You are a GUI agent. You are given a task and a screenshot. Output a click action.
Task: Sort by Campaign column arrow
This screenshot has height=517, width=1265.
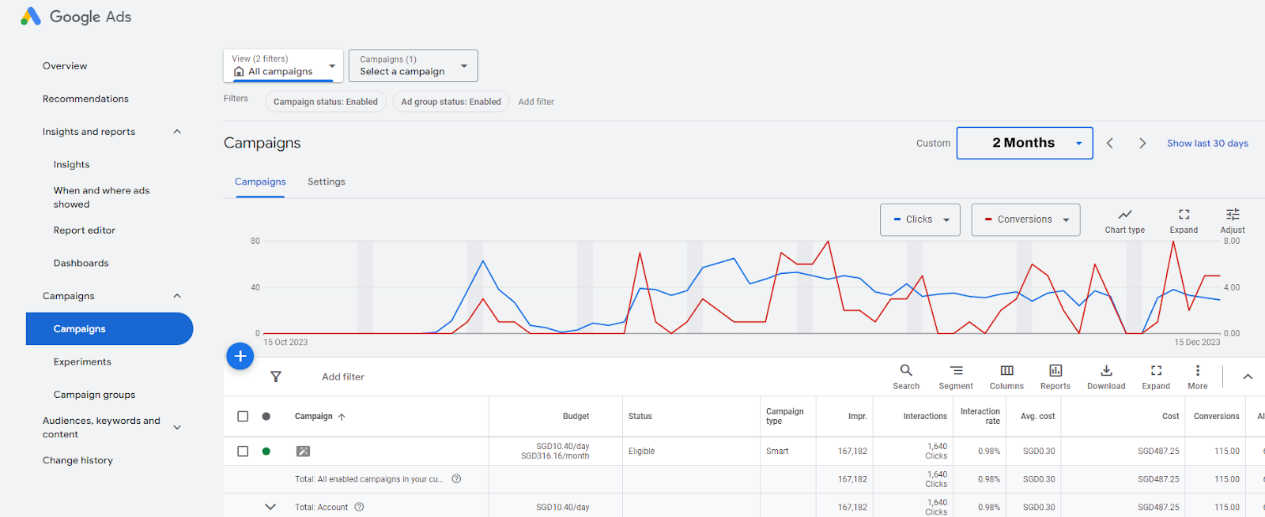point(342,417)
